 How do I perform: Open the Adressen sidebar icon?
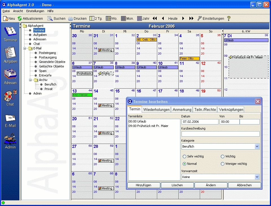click(x=10, y=77)
